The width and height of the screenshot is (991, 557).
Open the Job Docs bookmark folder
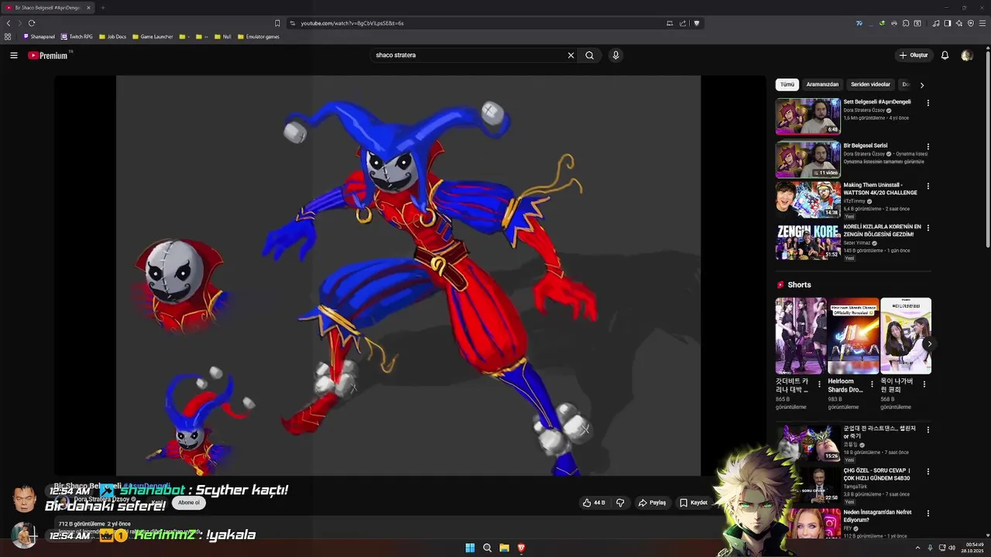(113, 36)
